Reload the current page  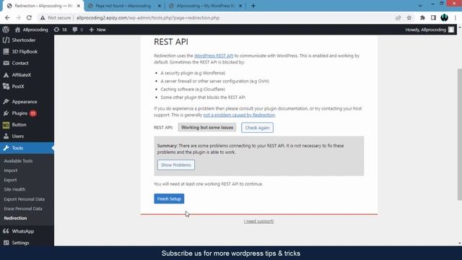[x=29, y=17]
